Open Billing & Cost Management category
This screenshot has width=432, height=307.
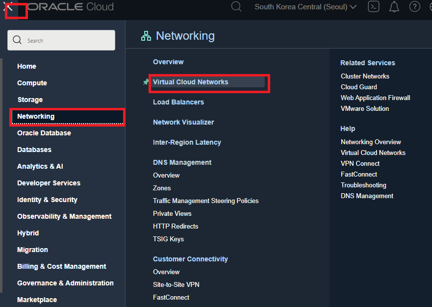tap(61, 266)
